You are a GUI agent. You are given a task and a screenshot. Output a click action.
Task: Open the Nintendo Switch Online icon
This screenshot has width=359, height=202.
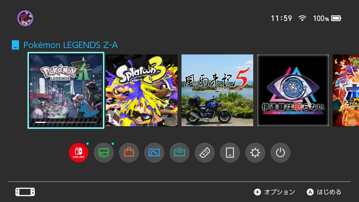(79, 153)
